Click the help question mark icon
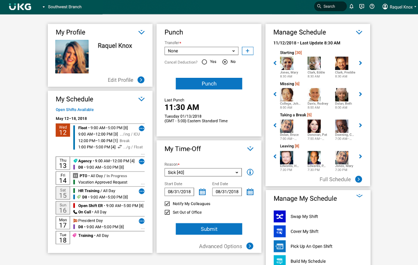This screenshot has width=418, height=265. pos(372,7)
